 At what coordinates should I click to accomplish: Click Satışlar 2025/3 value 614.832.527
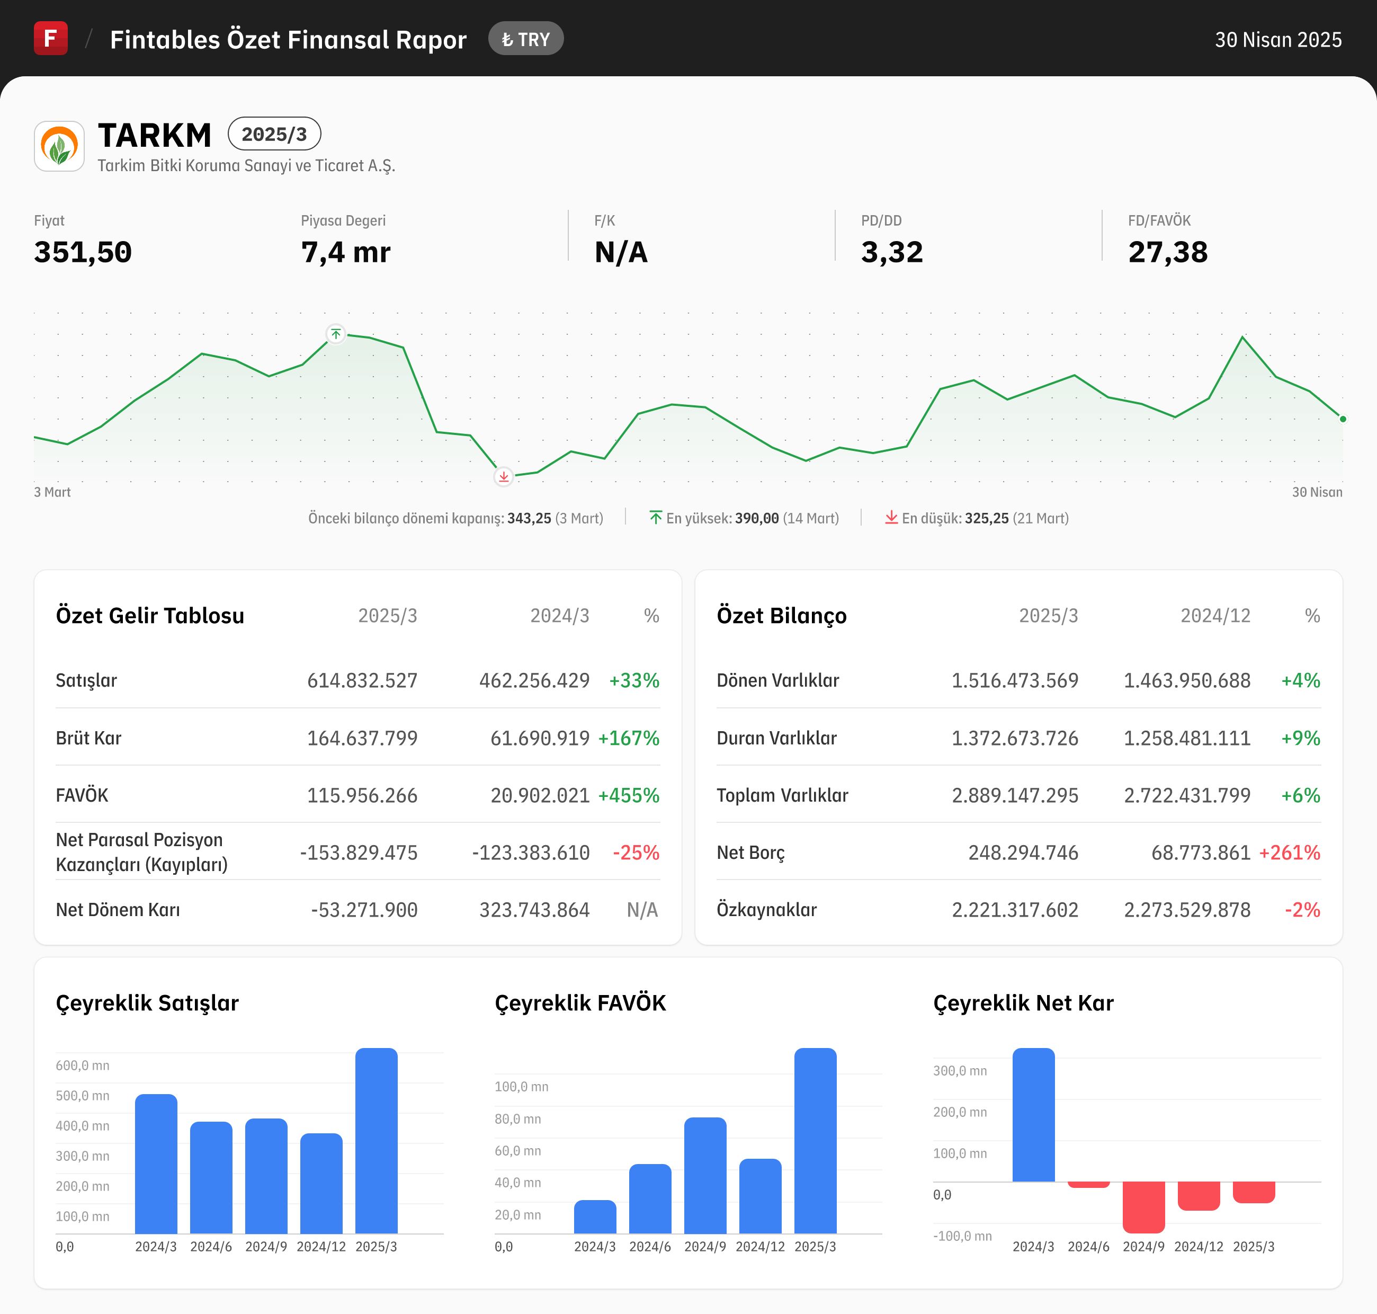pyautogui.click(x=362, y=681)
